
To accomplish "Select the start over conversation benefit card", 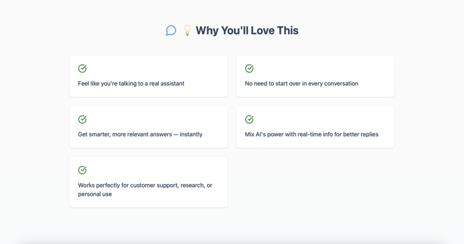I will 315,76.
